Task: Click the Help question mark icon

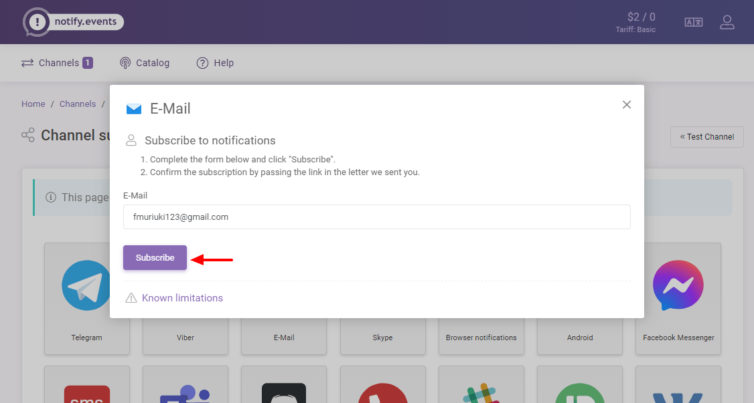Action: (x=202, y=63)
